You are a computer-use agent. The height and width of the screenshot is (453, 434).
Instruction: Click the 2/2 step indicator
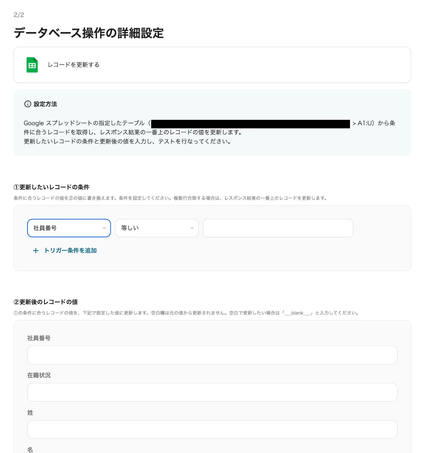click(19, 15)
